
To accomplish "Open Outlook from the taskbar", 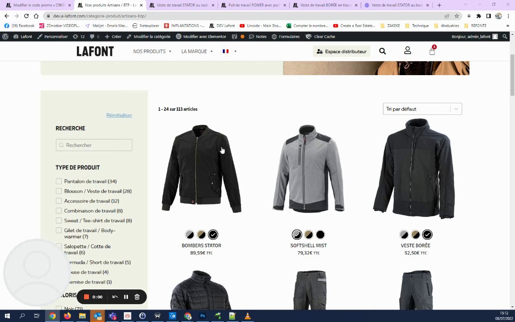I will coord(97,316).
